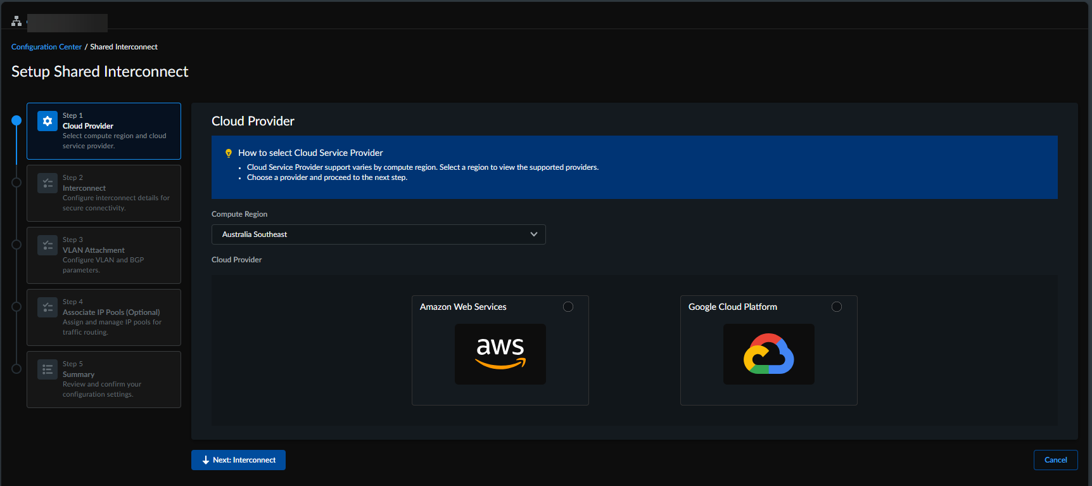Image resolution: width=1092 pixels, height=486 pixels.
Task: Click the Step 2 progress indicator circle
Action: coord(16,182)
